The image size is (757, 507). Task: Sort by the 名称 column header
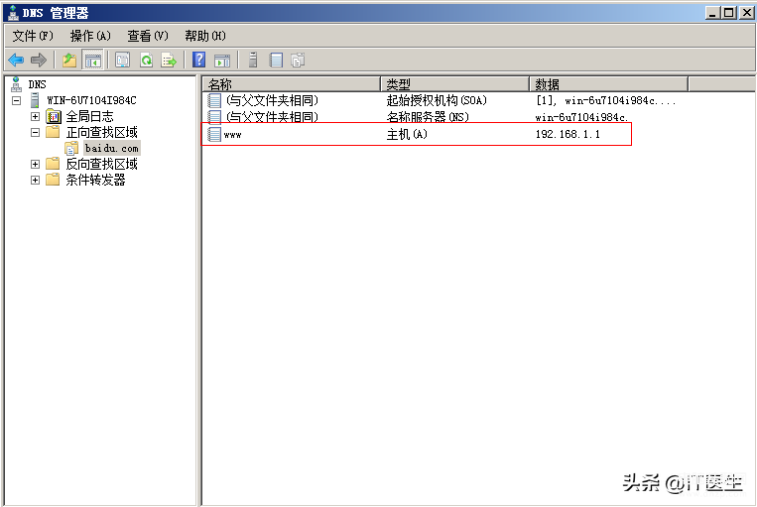coord(292,84)
